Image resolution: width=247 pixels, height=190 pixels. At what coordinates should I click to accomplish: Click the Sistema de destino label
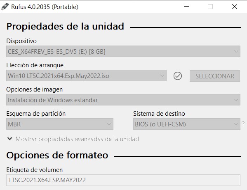pyautogui.click(x=159, y=114)
